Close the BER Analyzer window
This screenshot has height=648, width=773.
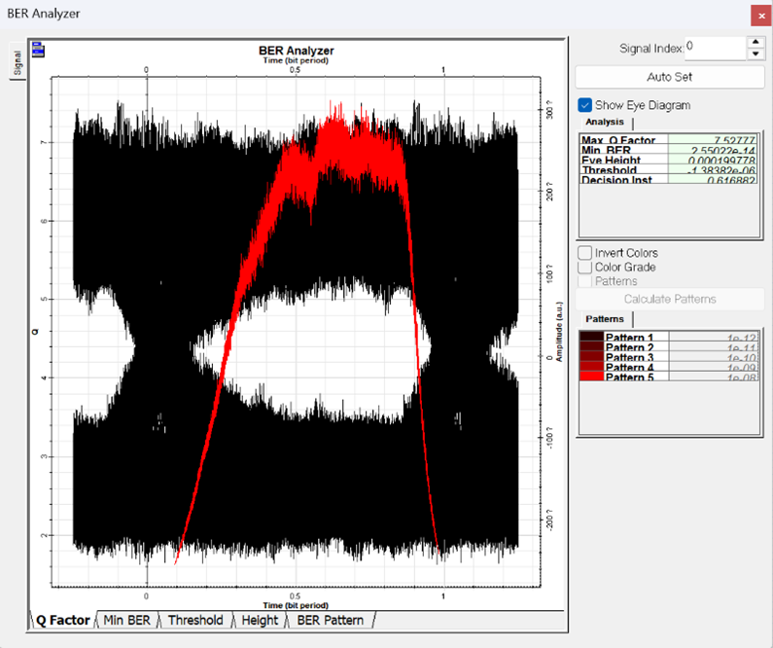tap(761, 16)
